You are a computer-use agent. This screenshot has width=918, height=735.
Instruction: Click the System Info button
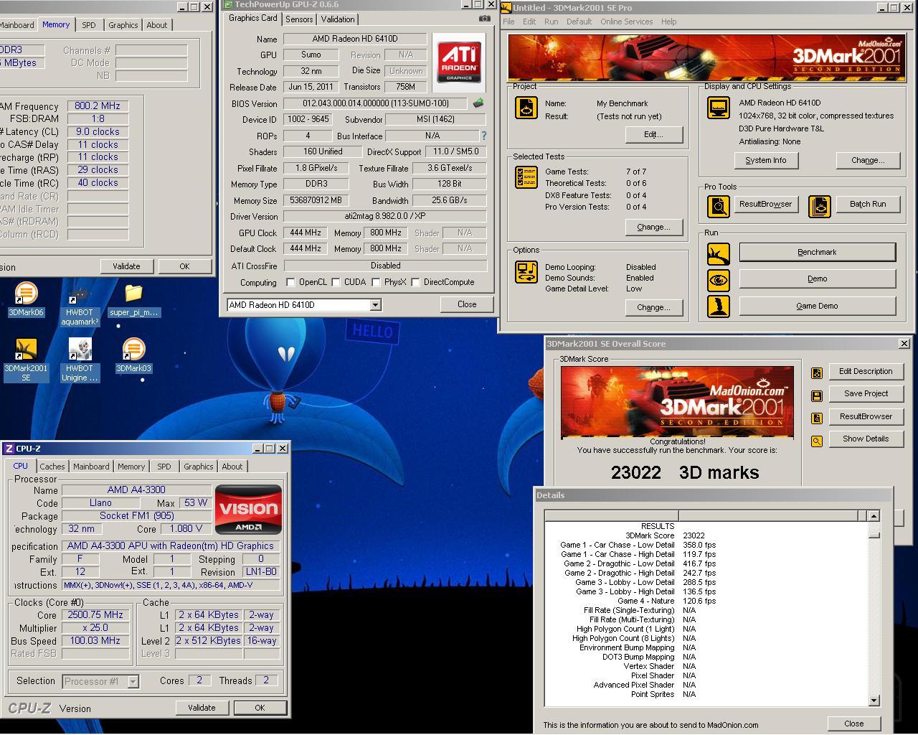point(765,160)
